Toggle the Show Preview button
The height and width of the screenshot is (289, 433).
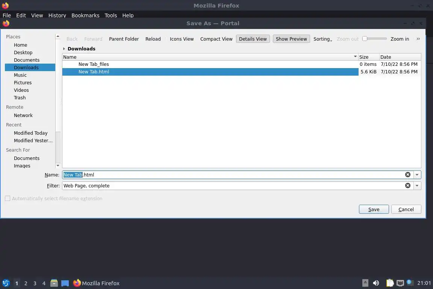pyautogui.click(x=291, y=39)
